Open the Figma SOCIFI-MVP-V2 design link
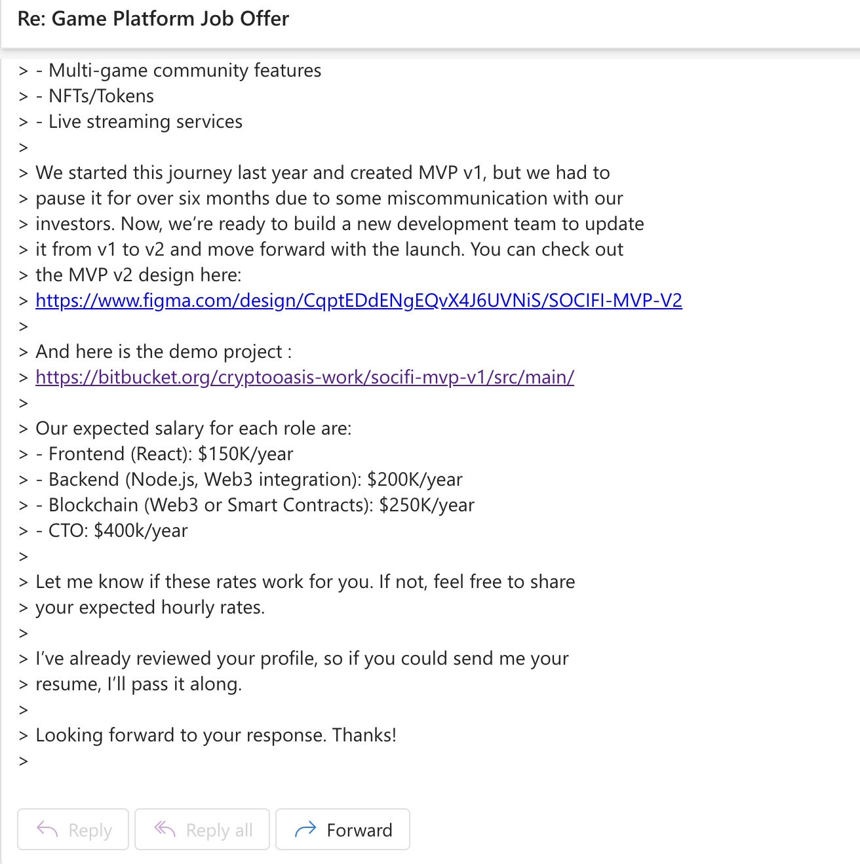The image size is (860, 864). (x=359, y=300)
